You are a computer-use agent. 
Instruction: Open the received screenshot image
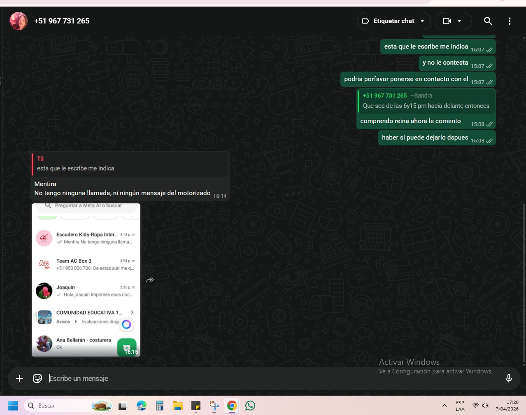(x=86, y=280)
